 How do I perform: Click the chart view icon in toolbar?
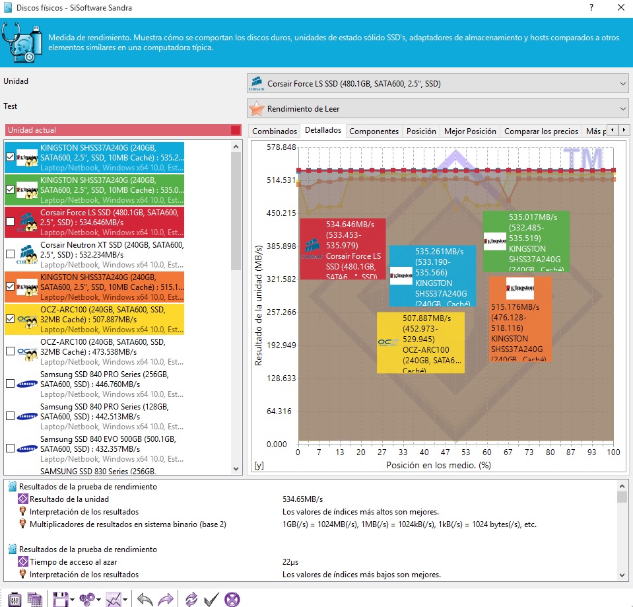(114, 598)
